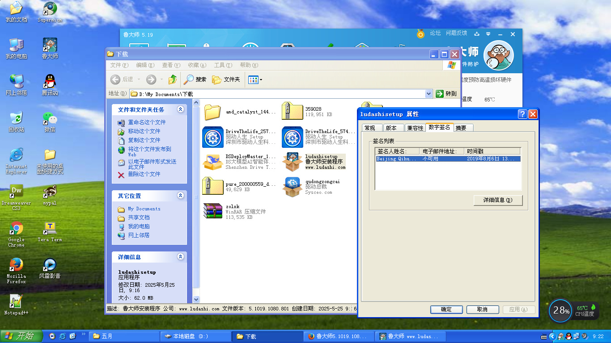
Task: Switch to the 兼容性 properties tab
Action: 415,128
